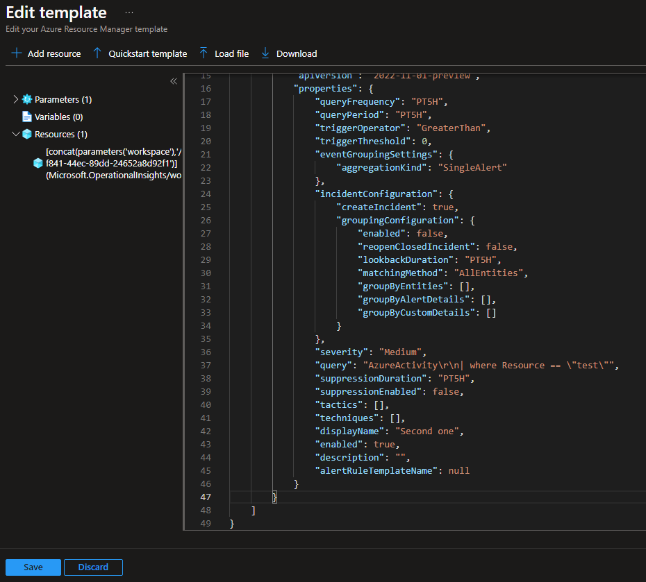Click the Add resource plus icon
The height and width of the screenshot is (582, 646).
[17, 53]
